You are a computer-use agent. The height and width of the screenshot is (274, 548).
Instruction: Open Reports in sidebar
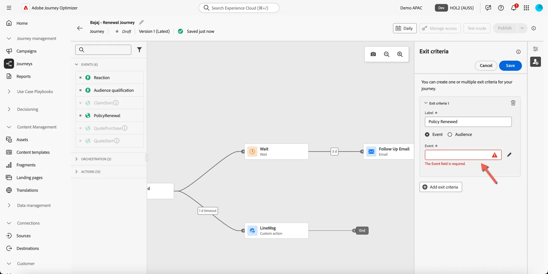pyautogui.click(x=23, y=76)
